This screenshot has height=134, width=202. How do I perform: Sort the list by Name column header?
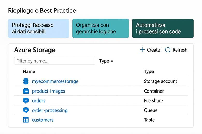click(29, 71)
